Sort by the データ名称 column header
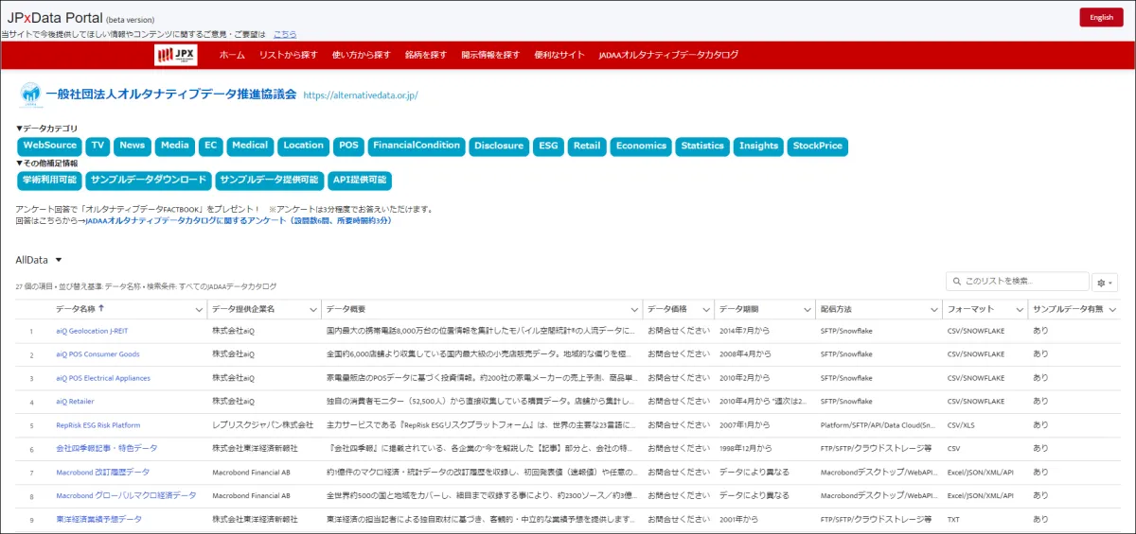The height and width of the screenshot is (534, 1136). pos(80,309)
